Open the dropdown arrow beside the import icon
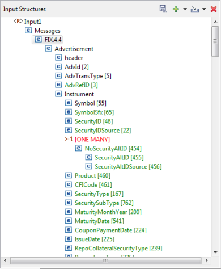The height and width of the screenshot is (269, 221). tap(204, 9)
